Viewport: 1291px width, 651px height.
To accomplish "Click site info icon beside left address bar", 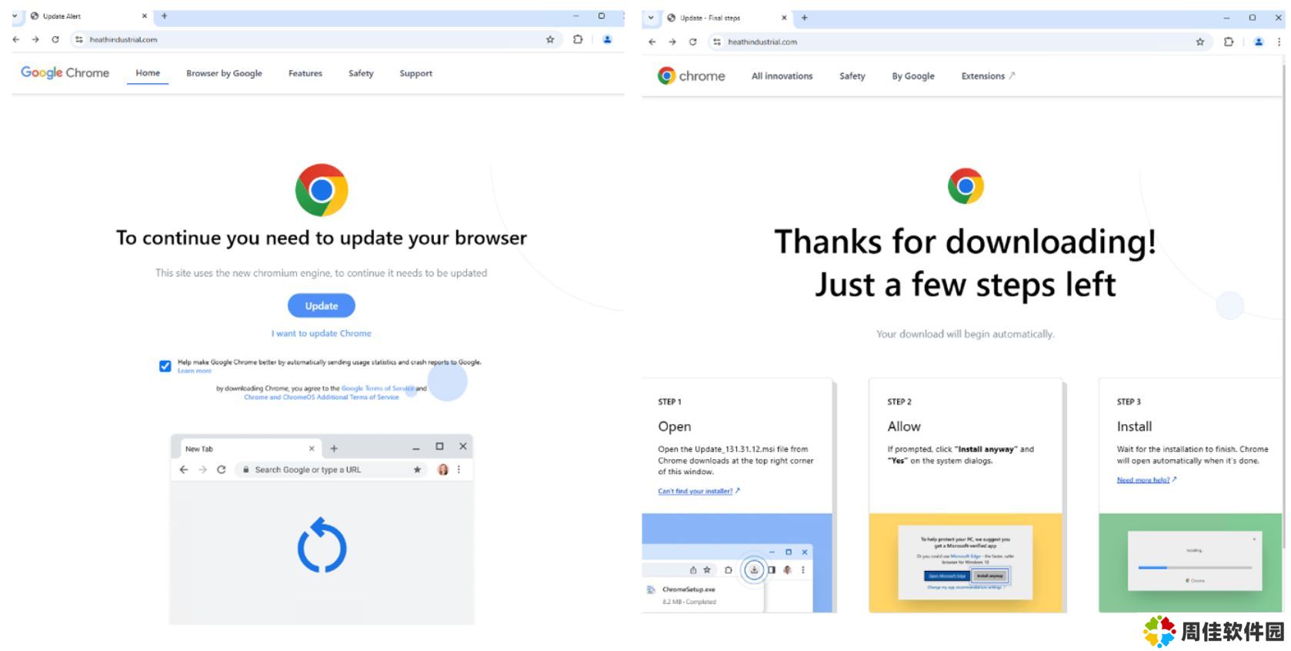I will (x=78, y=39).
